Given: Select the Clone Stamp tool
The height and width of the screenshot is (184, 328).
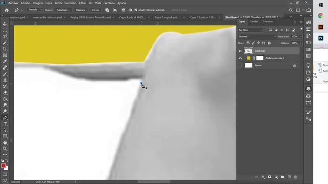Looking at the screenshot, I should tap(5, 80).
